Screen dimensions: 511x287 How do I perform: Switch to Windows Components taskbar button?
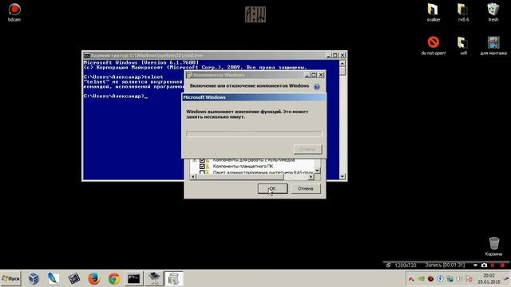[174, 278]
